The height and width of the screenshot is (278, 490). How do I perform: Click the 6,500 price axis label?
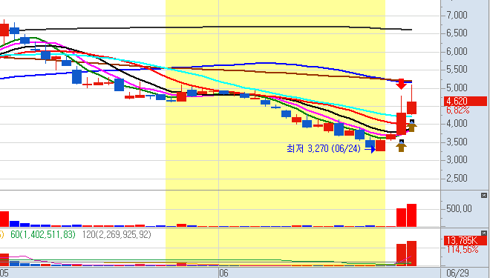457,33
